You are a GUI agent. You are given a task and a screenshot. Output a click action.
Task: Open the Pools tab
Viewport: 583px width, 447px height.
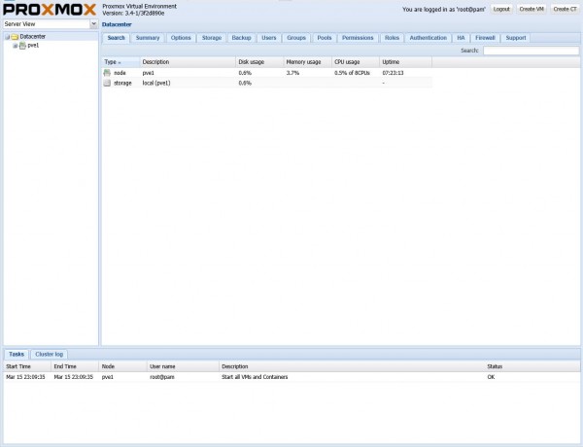tap(325, 38)
